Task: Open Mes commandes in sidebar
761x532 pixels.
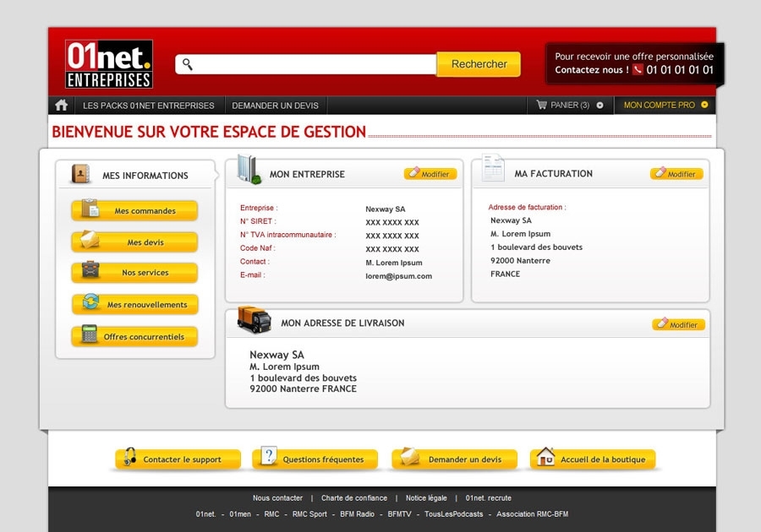Action: [x=134, y=210]
